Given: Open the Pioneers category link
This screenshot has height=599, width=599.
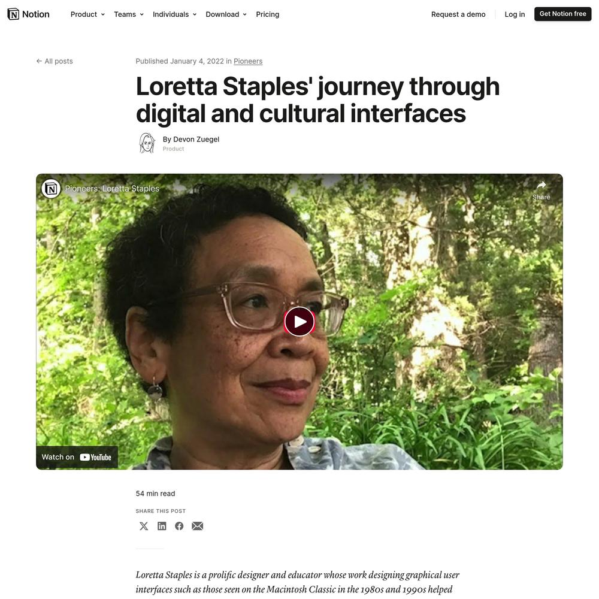Looking at the screenshot, I should tap(248, 61).
